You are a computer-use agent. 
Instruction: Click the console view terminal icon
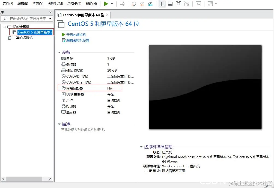pyautogui.click(x=198, y=4)
